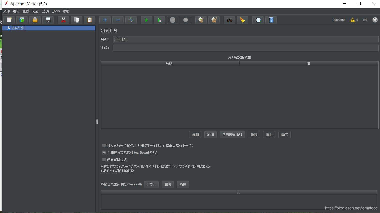Viewport: 380px width, 213px height.
Task: Click the 名称 column header in variables table
Action: [x=170, y=63]
